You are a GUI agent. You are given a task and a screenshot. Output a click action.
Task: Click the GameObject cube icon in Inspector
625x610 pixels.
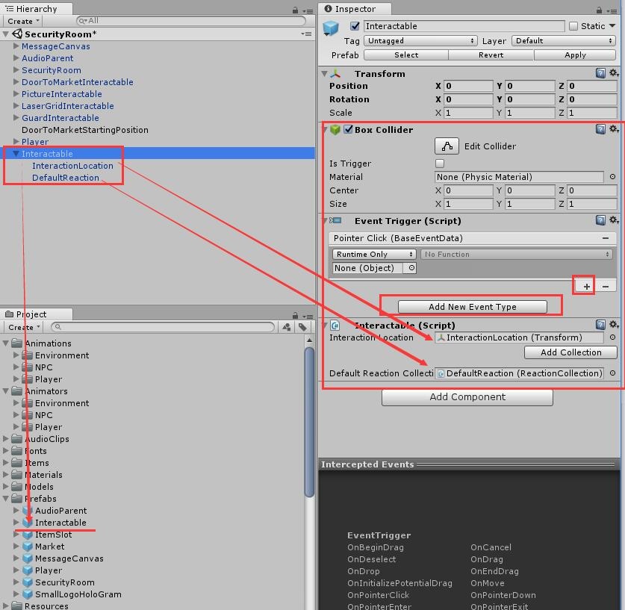[x=331, y=28]
